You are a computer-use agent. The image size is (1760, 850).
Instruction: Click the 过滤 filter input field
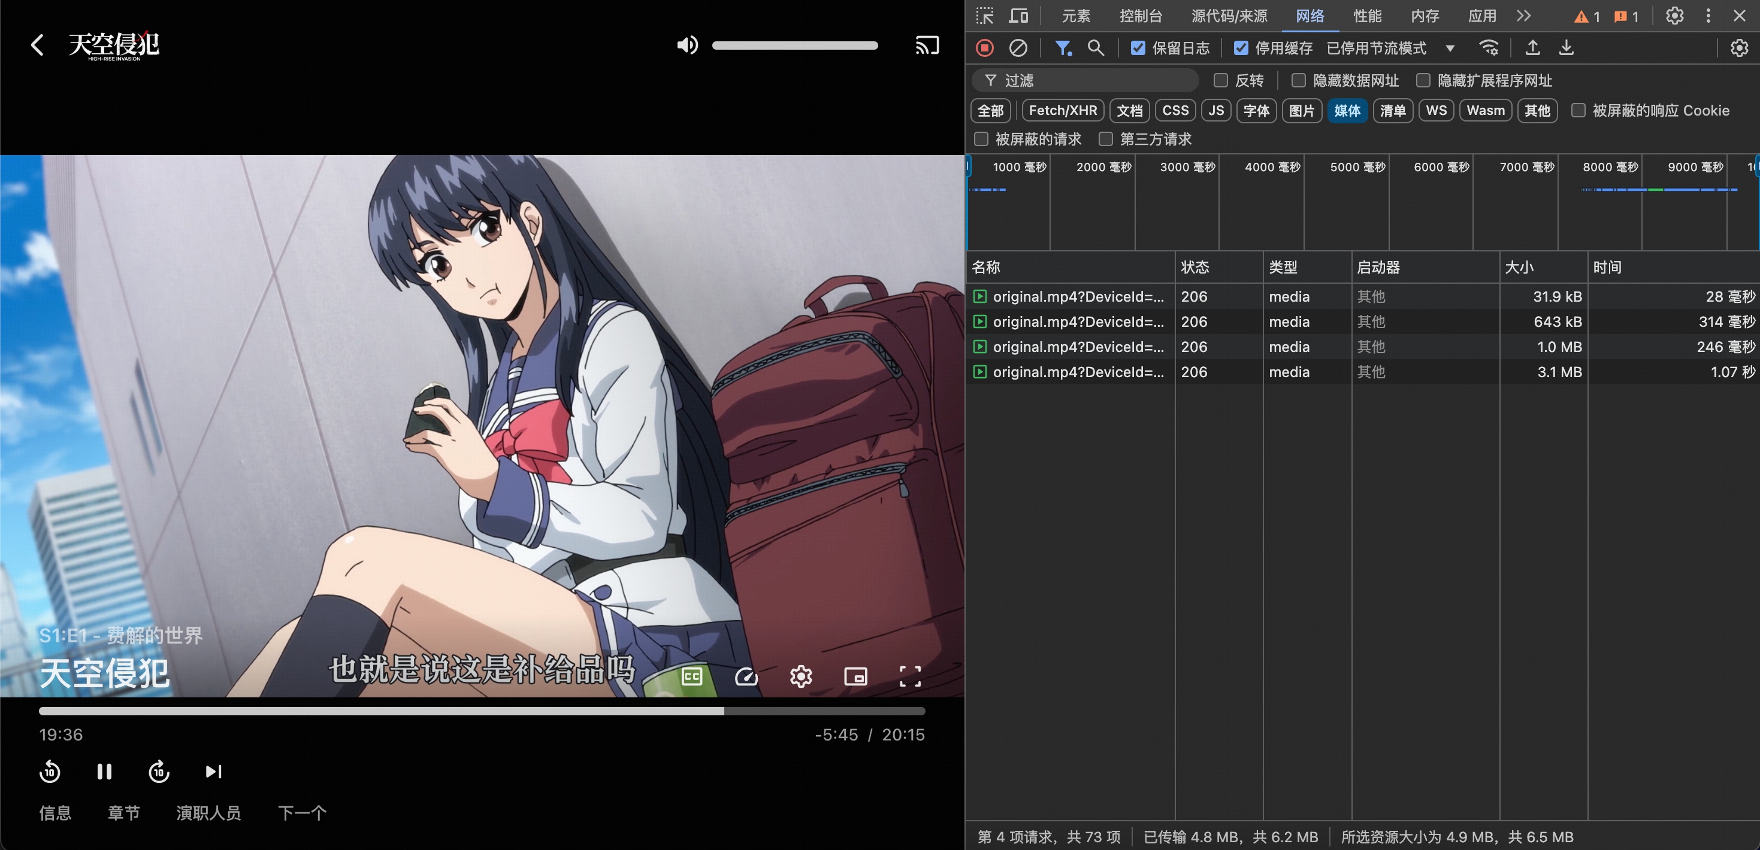(x=1085, y=81)
